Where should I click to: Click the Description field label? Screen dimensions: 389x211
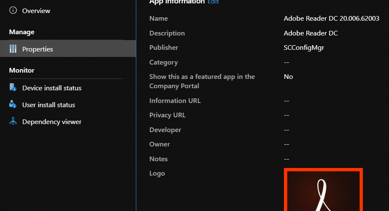tap(167, 33)
